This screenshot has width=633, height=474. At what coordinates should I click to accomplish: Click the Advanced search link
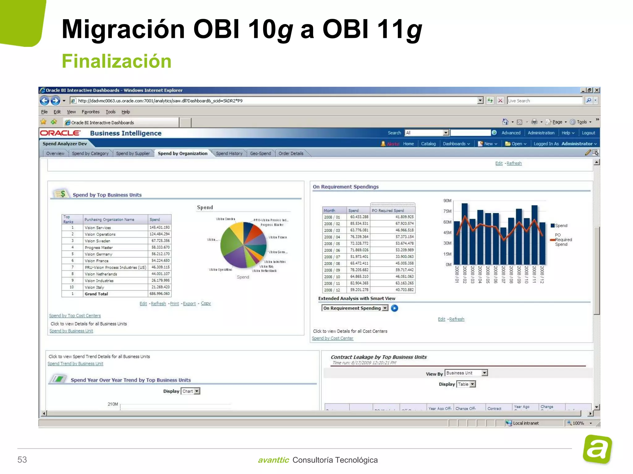511,133
